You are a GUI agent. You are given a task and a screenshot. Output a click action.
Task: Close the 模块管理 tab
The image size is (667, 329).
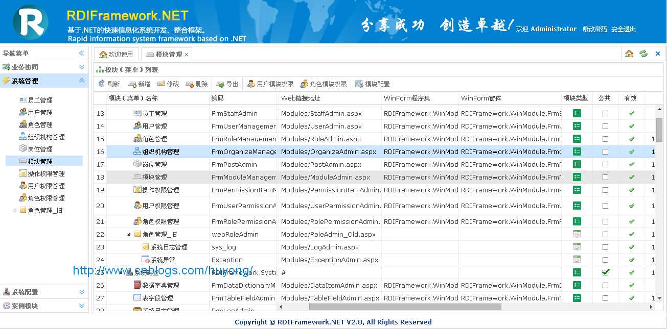pos(187,55)
